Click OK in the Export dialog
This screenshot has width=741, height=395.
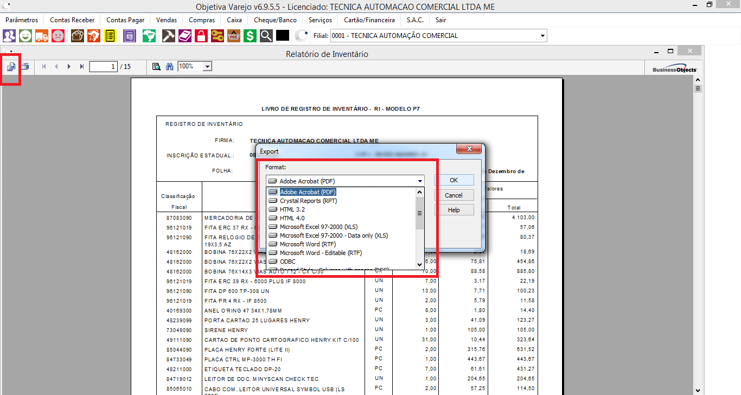click(x=454, y=180)
